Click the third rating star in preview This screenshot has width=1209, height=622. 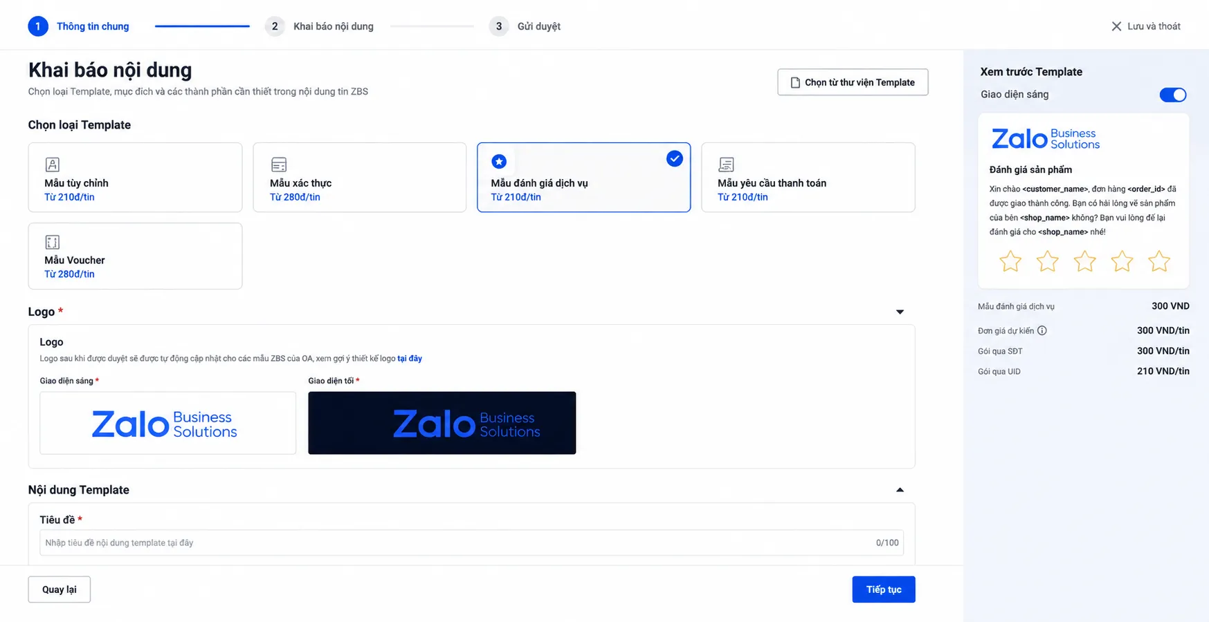(1084, 261)
